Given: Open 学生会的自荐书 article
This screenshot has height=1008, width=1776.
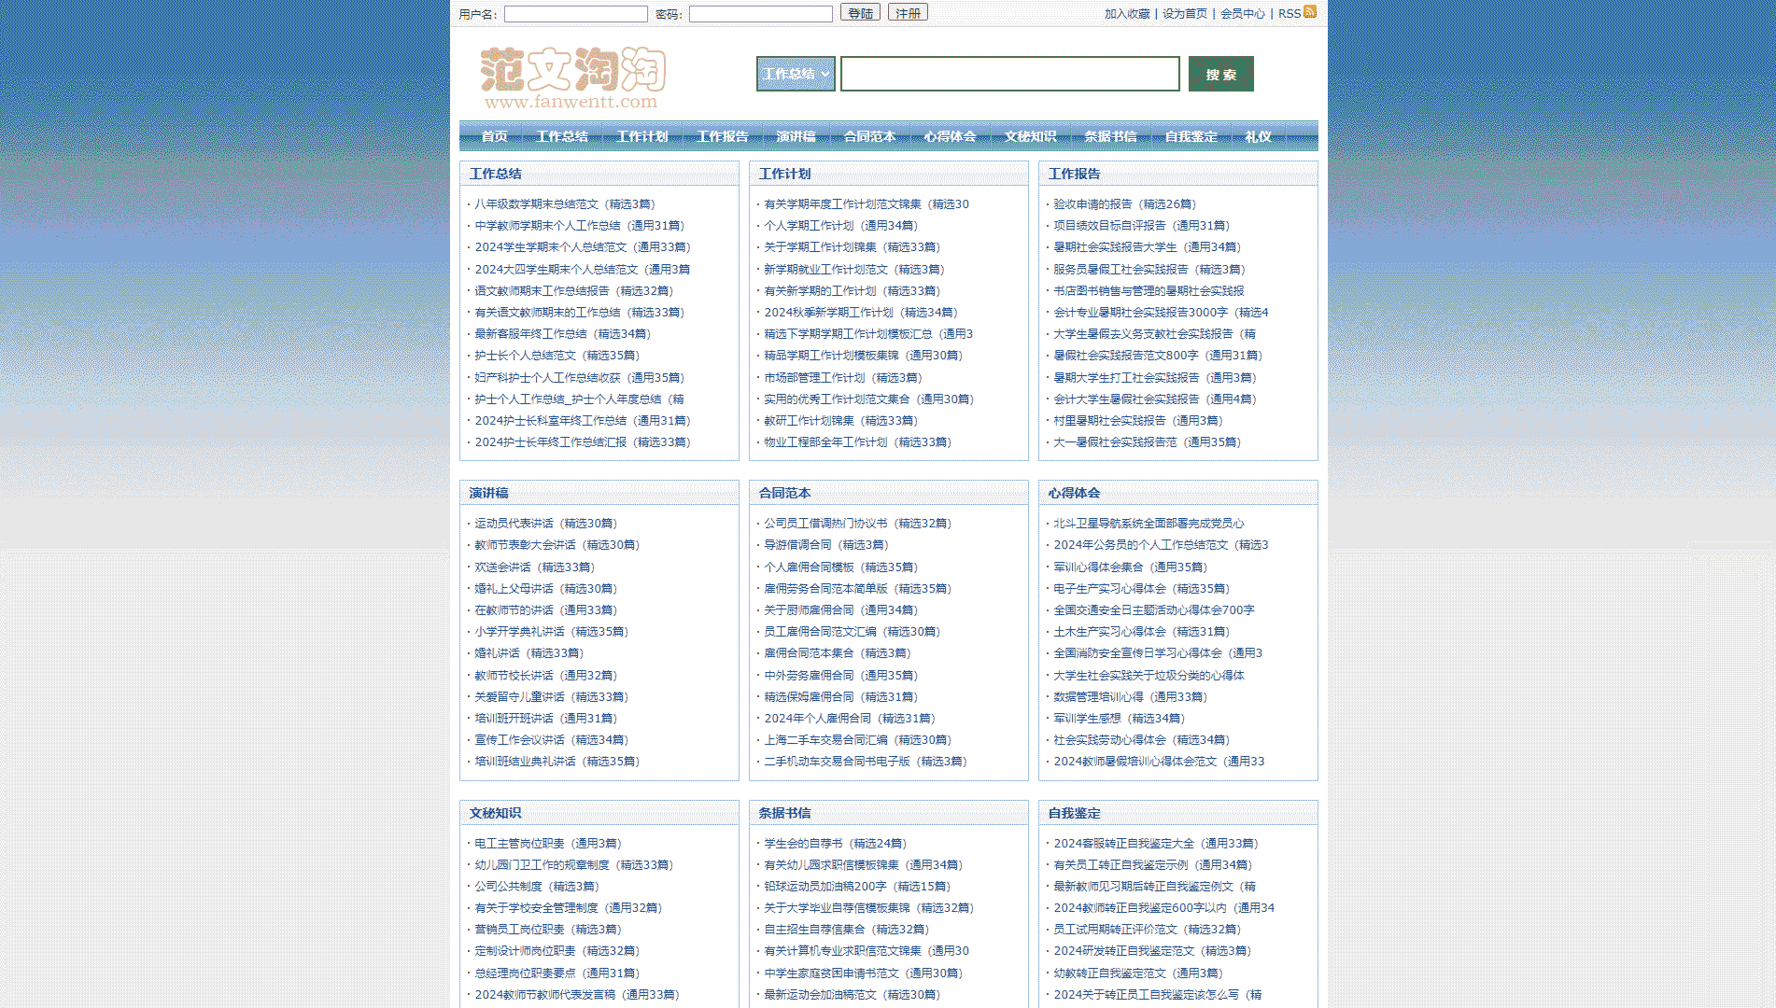Looking at the screenshot, I should 836,844.
